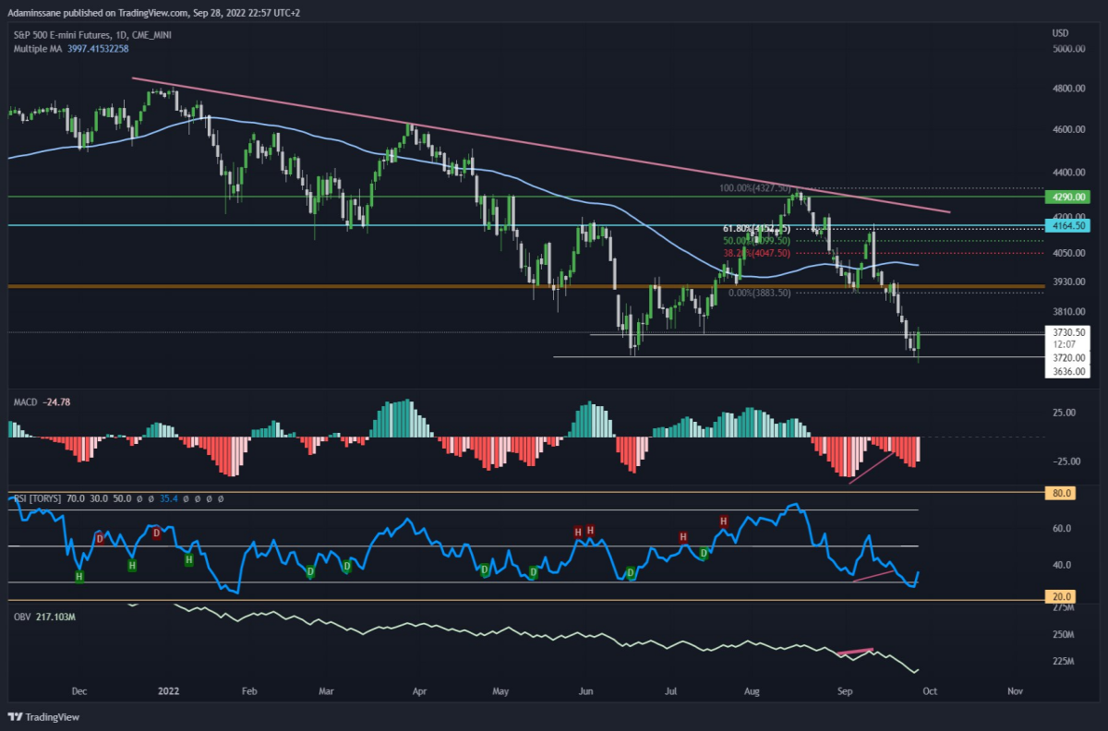The height and width of the screenshot is (731, 1108).
Task: Click the published-by header line at top
Action: [155, 13]
